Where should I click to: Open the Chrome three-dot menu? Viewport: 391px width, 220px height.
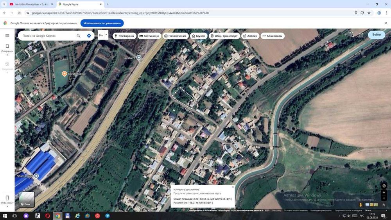pos(386,13)
